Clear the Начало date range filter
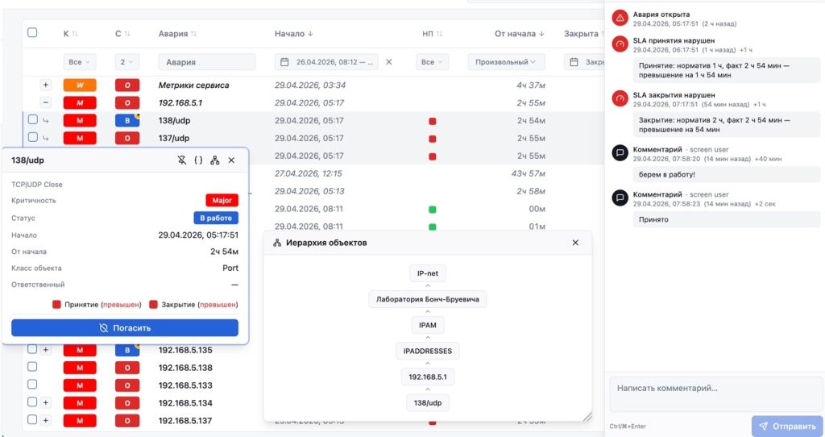 pyautogui.click(x=389, y=62)
